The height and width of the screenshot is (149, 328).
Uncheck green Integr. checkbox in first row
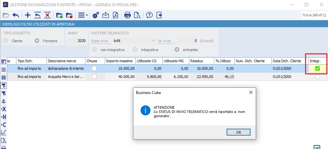[318, 68]
